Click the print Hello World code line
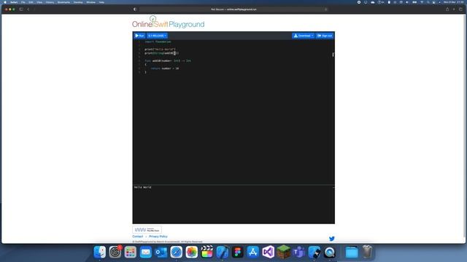 [x=160, y=49]
